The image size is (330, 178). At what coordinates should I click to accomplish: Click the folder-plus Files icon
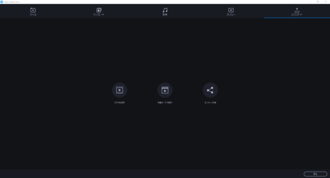click(33, 10)
